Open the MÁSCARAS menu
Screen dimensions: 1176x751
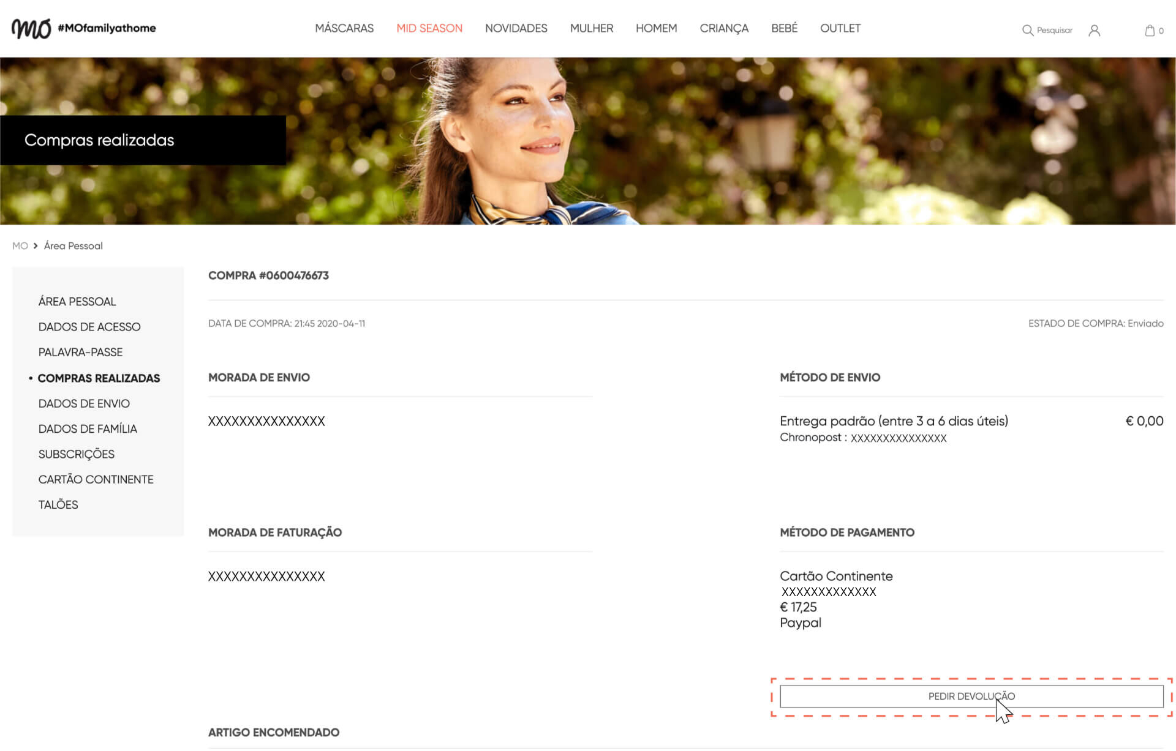coord(344,28)
